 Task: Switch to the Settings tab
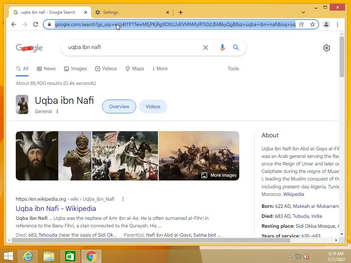(x=132, y=12)
